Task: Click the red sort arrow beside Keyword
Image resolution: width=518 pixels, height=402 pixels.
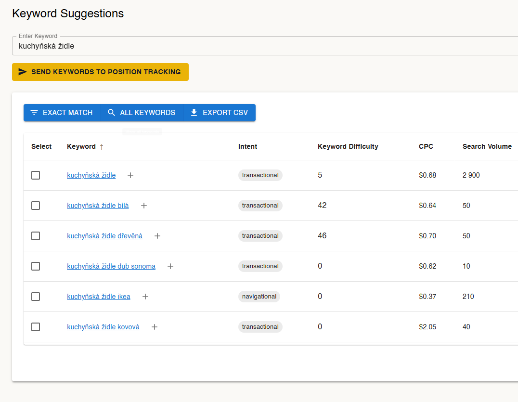Action: tap(101, 147)
